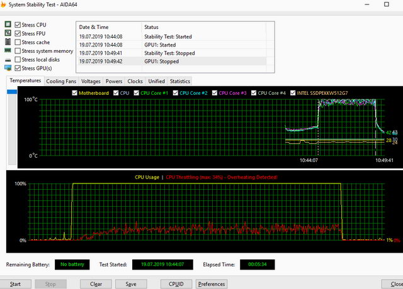The height and width of the screenshot is (289, 403).
Task: Click the blue graph scale slider handle
Action: [x=12, y=92]
